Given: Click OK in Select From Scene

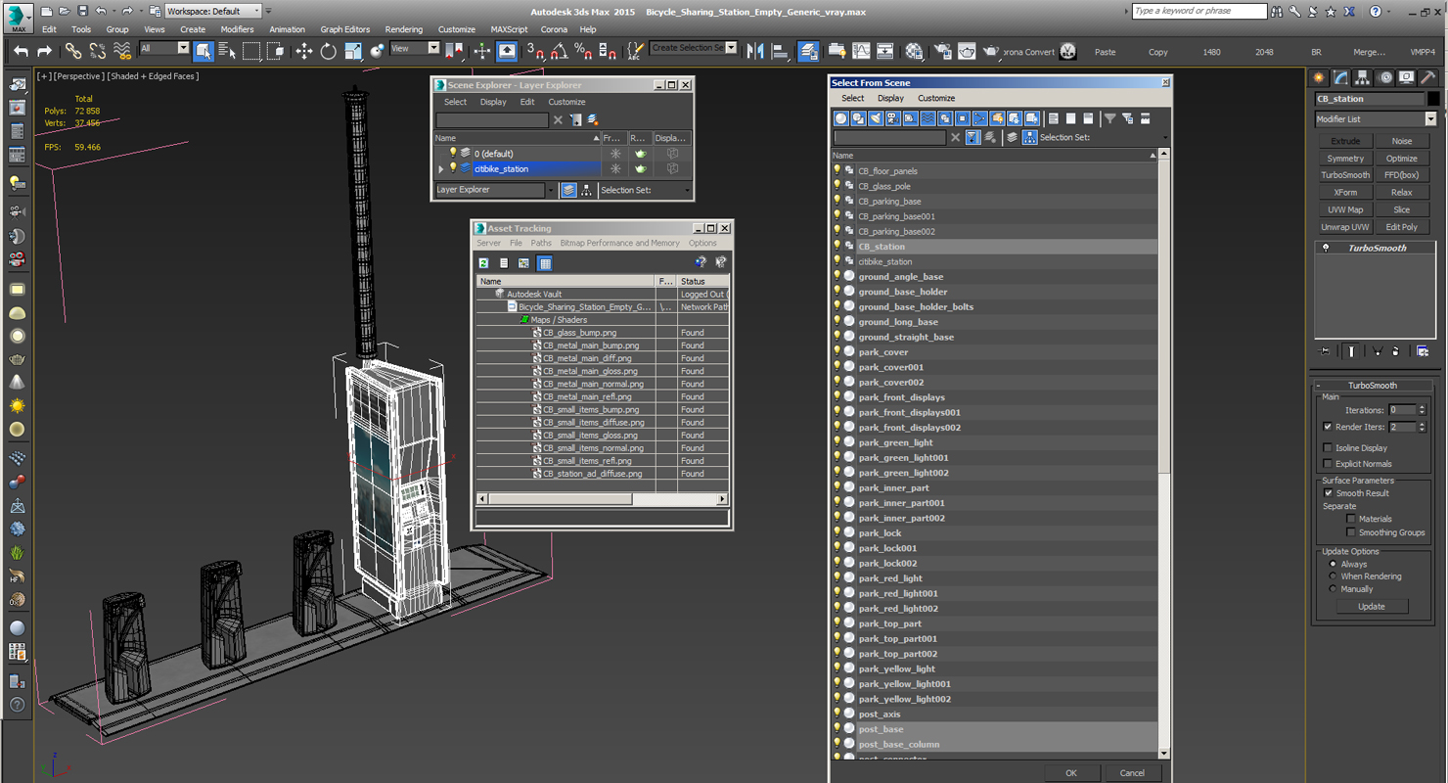Looking at the screenshot, I should pos(1071,773).
